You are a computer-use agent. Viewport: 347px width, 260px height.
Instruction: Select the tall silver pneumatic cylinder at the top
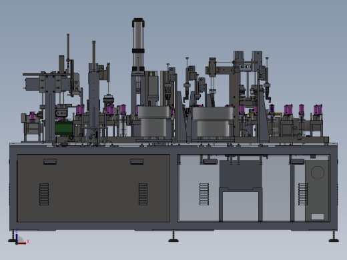138,45
